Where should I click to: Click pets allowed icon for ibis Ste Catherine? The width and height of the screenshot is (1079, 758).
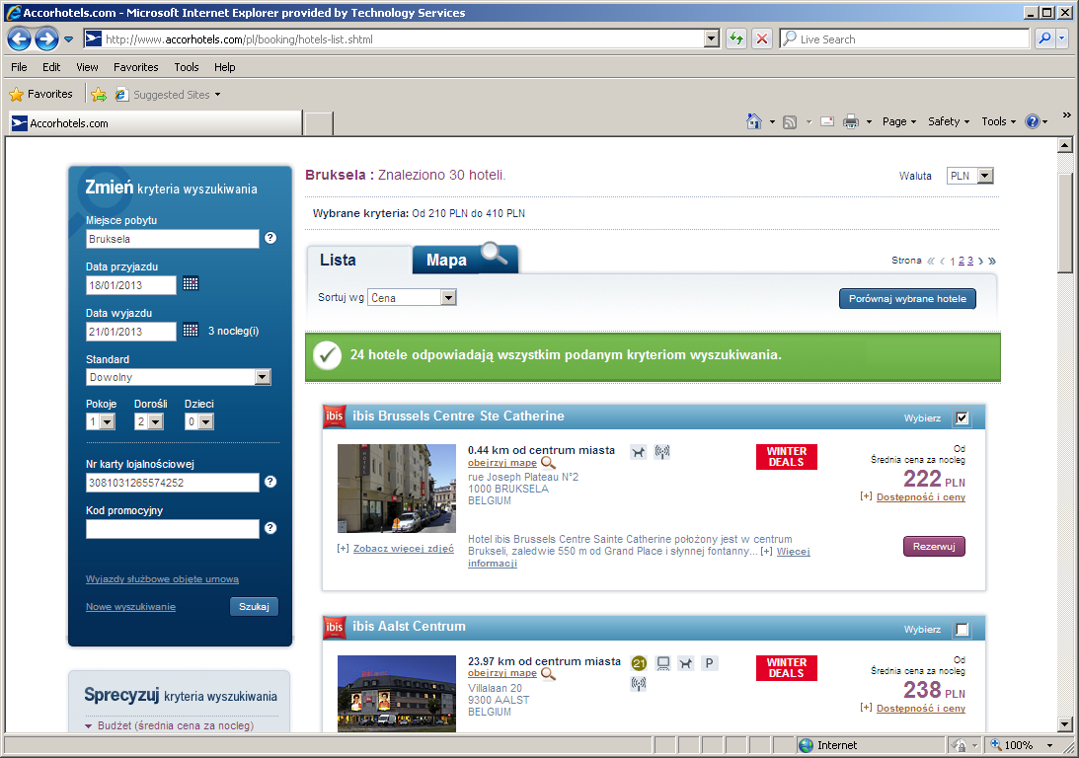coord(639,452)
